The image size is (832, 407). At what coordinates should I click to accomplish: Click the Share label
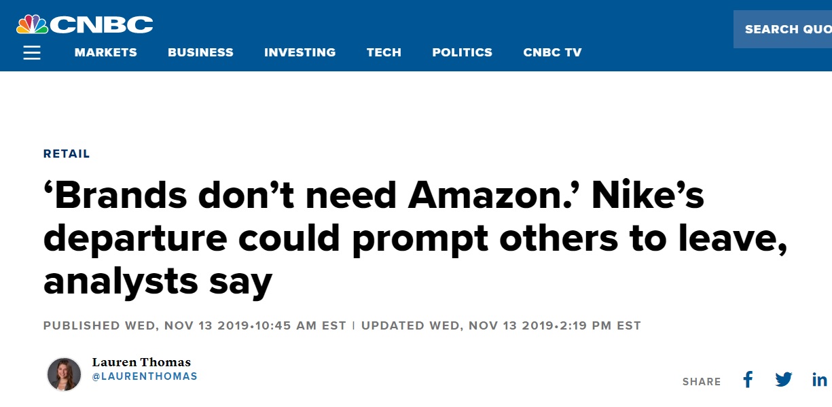[x=702, y=382]
